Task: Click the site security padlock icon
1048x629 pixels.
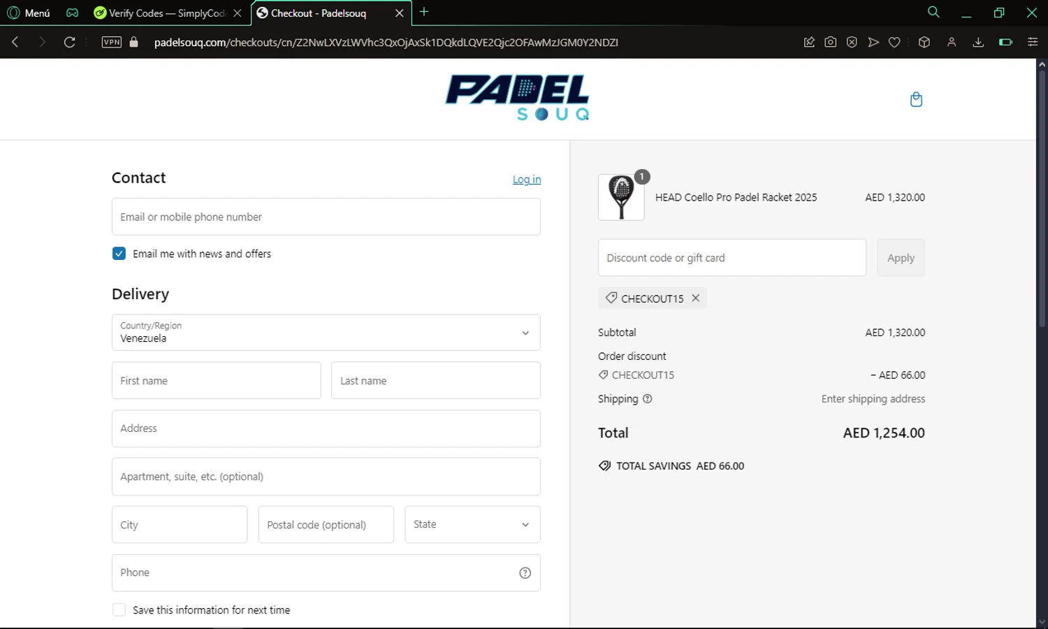Action: 134,42
